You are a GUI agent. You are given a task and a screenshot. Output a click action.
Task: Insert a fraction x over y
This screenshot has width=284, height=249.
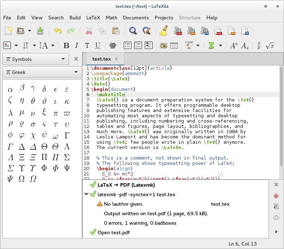click(x=259, y=45)
